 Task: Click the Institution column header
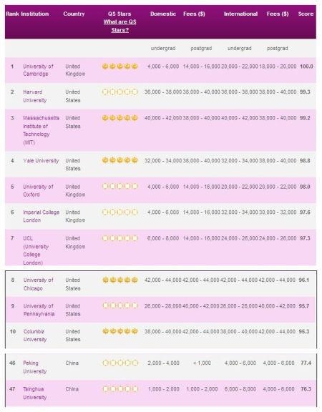tap(34, 14)
